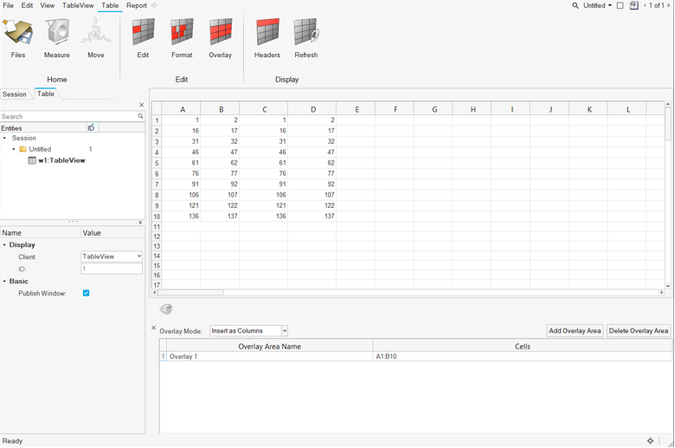Select the Overlay ribbon icon
Viewport: 675px width, 448px height.
click(x=221, y=34)
